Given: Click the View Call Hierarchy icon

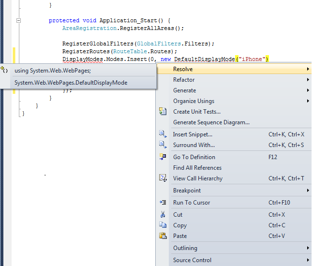Looking at the screenshot, I should (x=163, y=178).
